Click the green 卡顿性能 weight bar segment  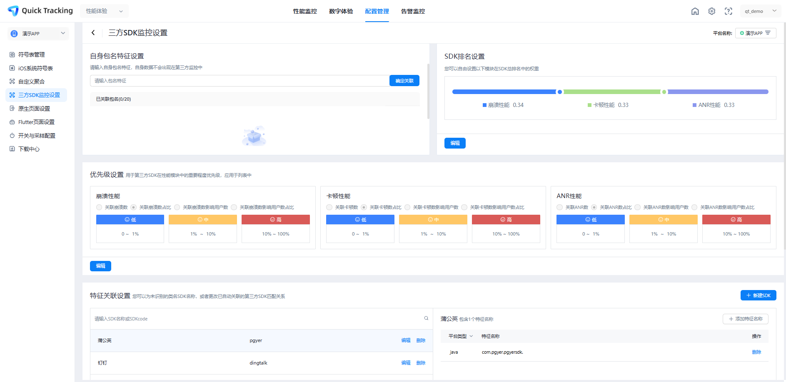tap(612, 92)
